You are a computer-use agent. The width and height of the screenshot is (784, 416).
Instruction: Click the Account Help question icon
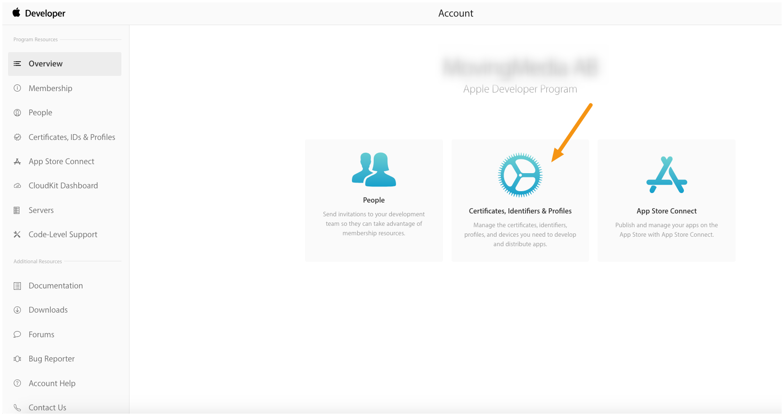click(17, 383)
